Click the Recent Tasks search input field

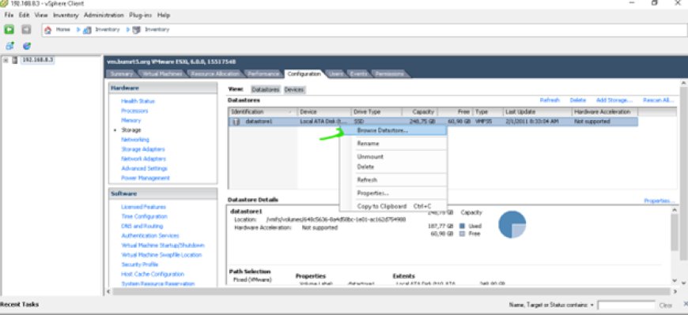tap(626, 306)
